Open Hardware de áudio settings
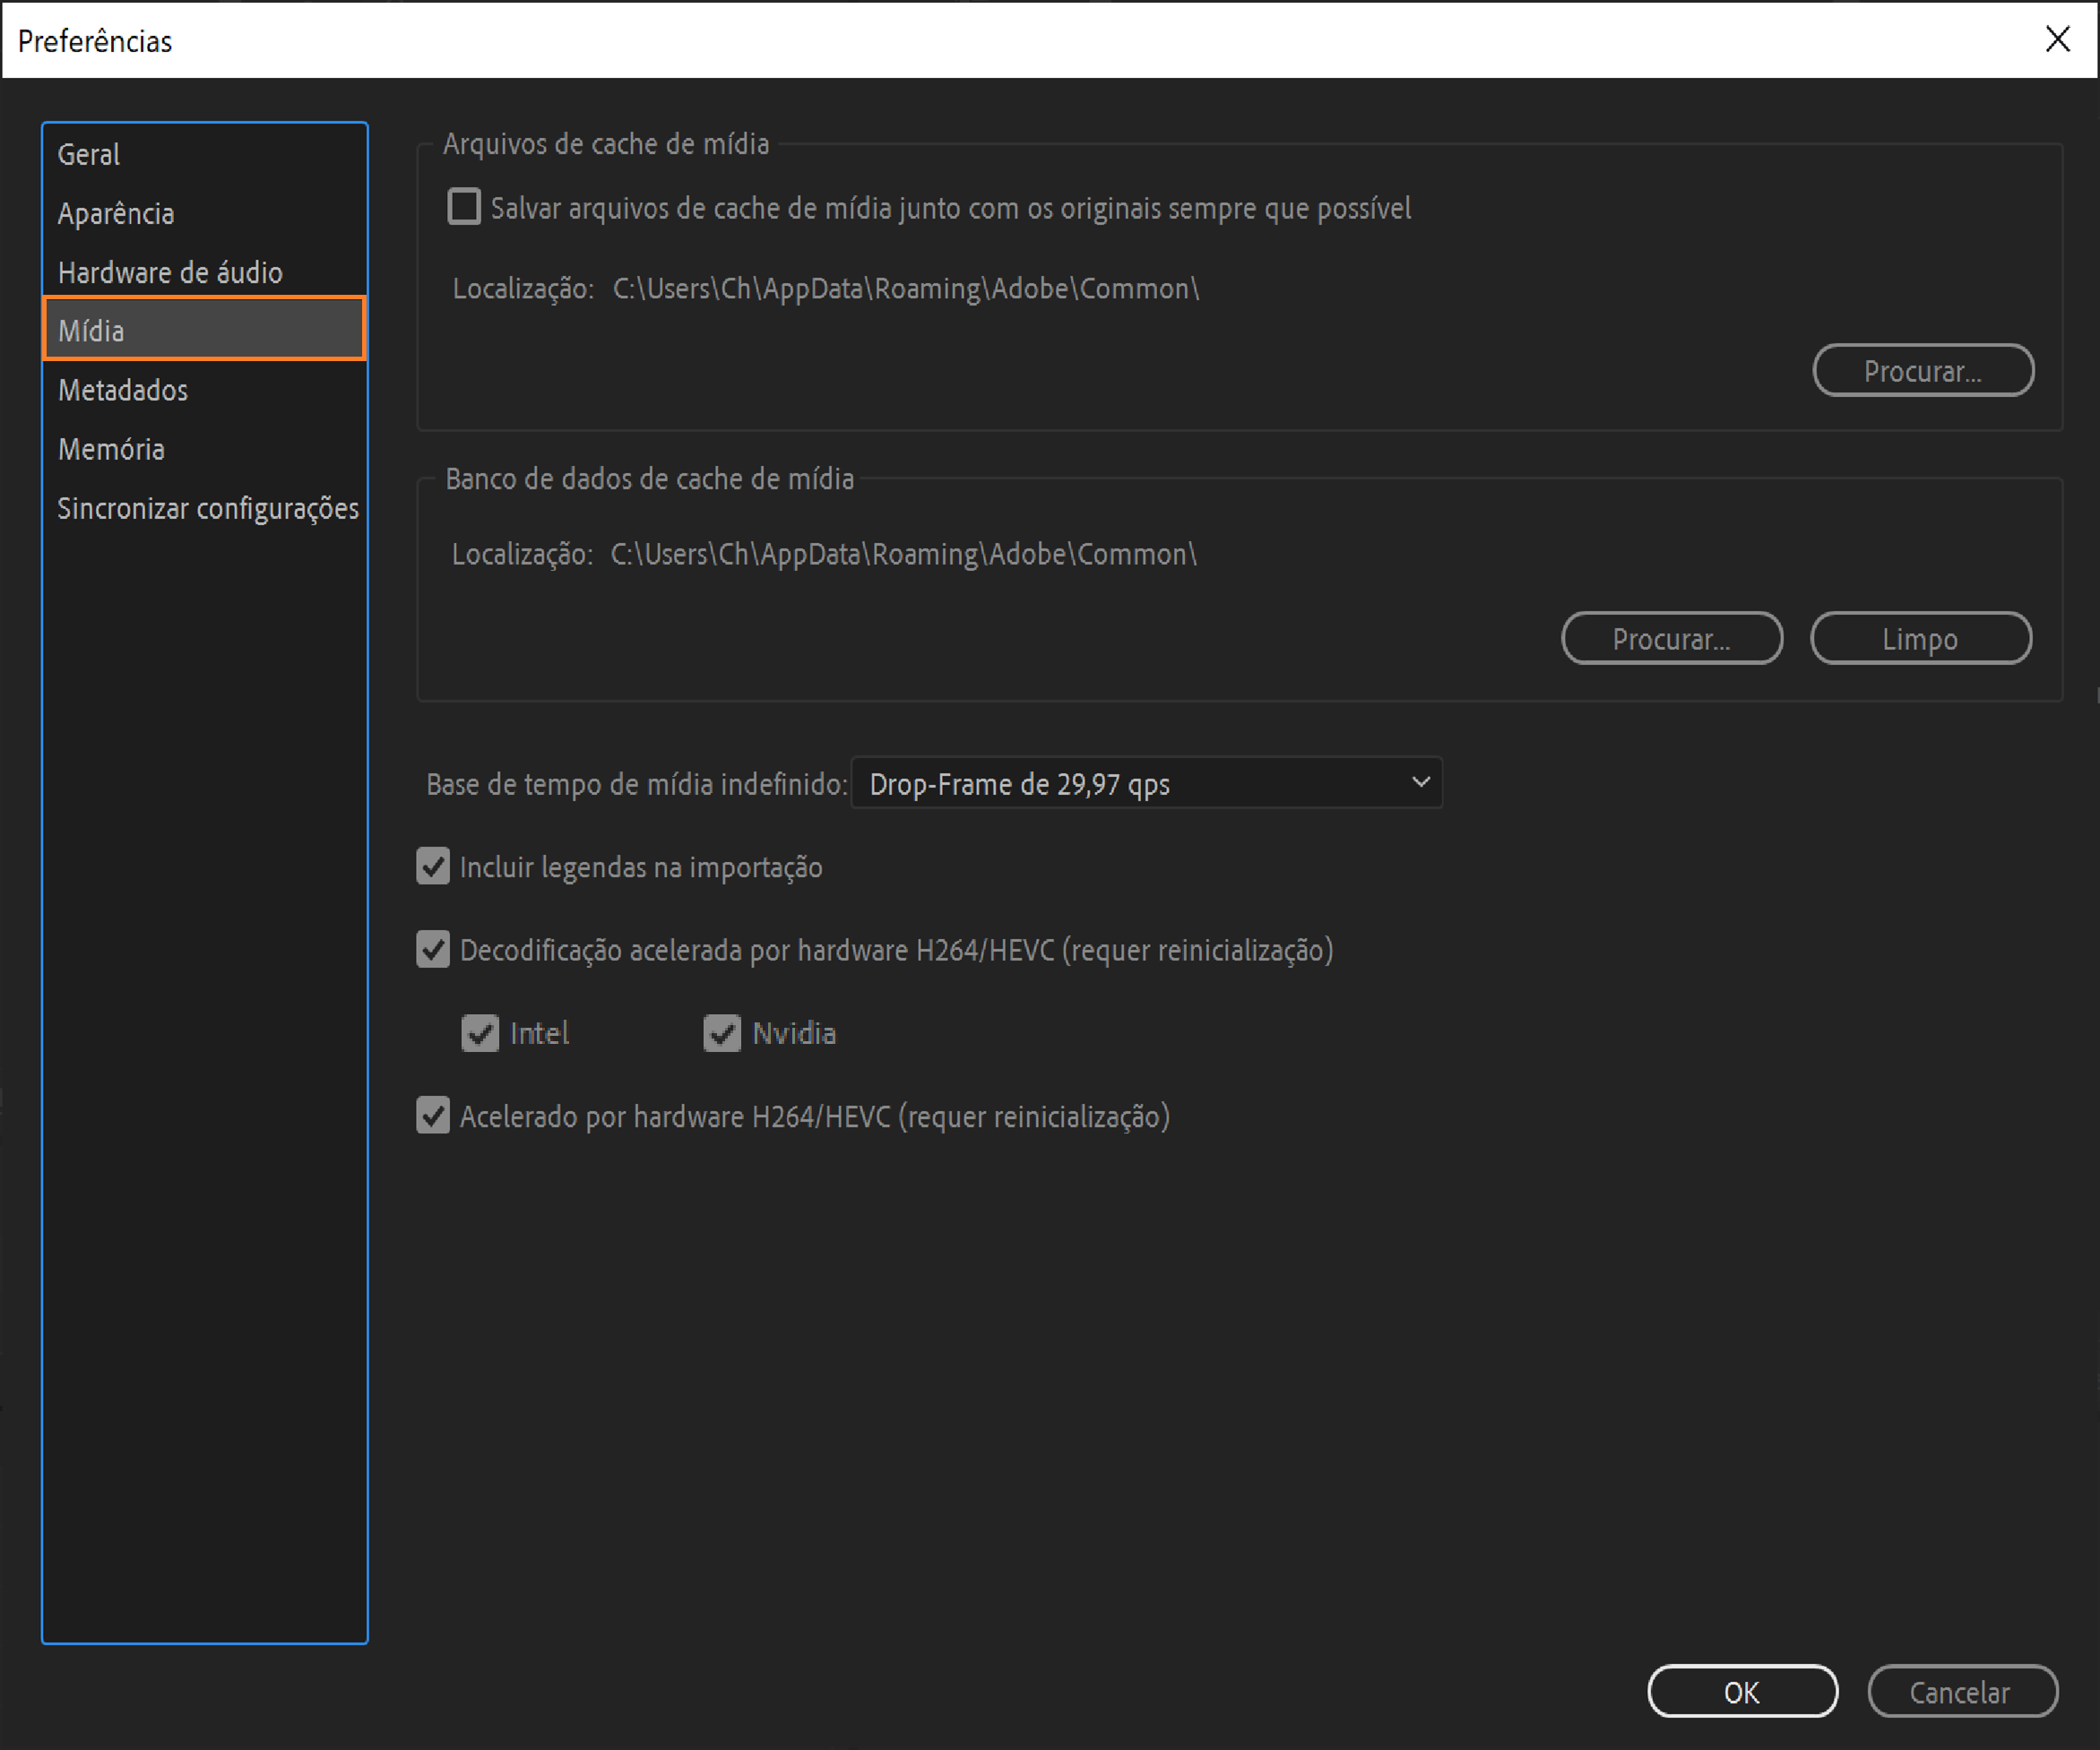This screenshot has width=2100, height=1750. pos(170,272)
